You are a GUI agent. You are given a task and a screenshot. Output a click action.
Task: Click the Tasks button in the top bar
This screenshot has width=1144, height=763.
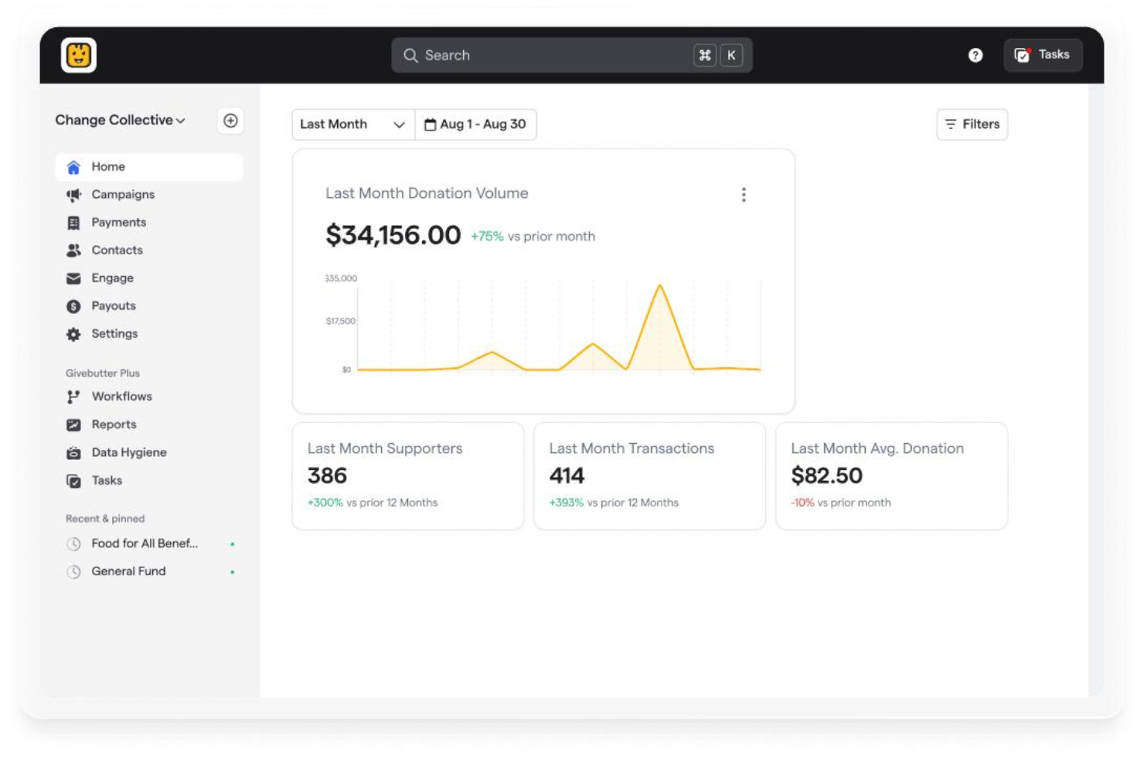[x=1043, y=55]
